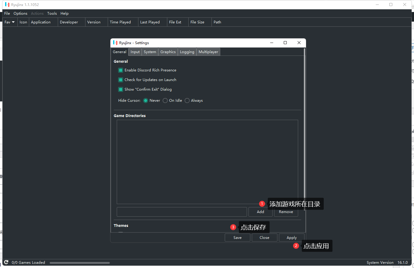414x268 pixels.
Task: Sort by the Developer column header
Action: point(72,22)
